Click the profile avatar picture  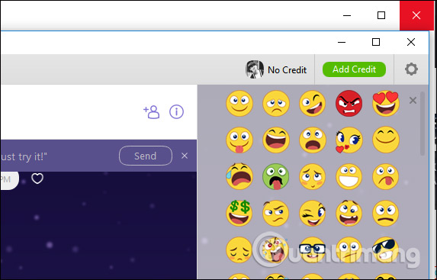click(x=255, y=69)
